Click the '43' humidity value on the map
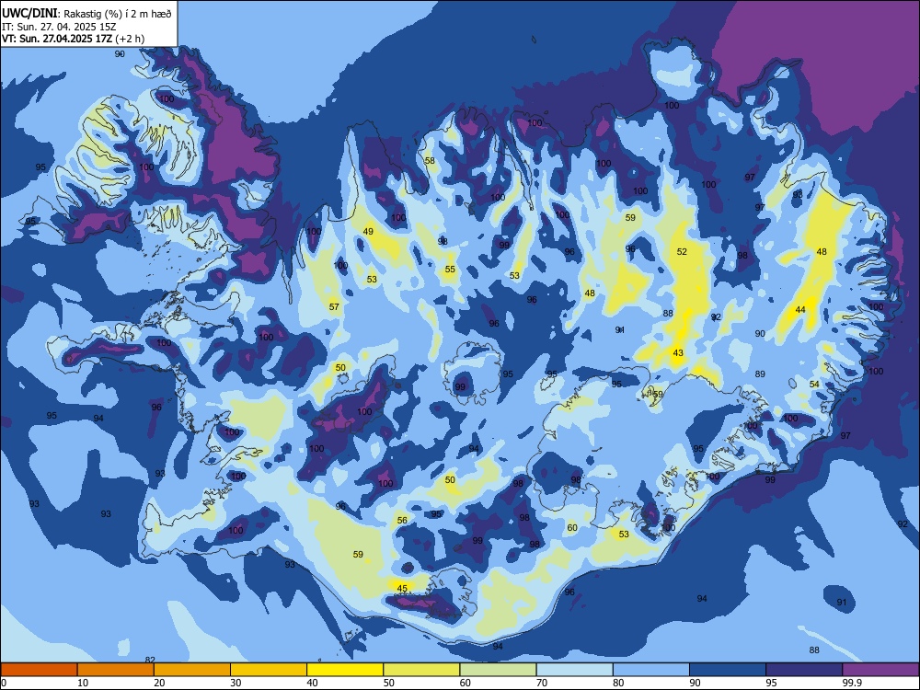920x690 pixels. tap(678, 352)
